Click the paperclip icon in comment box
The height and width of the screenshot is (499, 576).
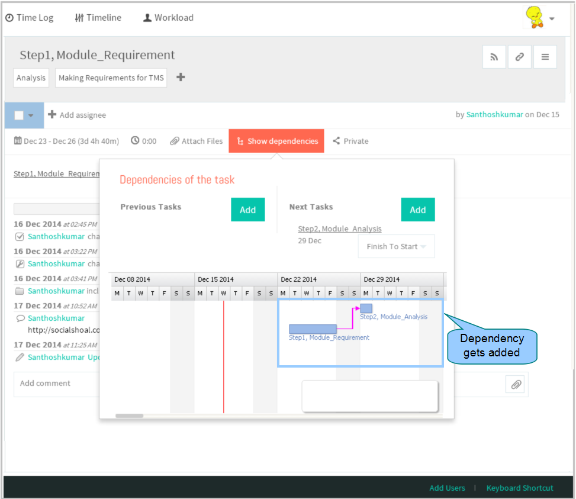[x=516, y=384]
